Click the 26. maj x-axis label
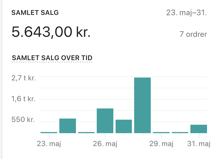The image size is (216, 159). [x=105, y=144]
